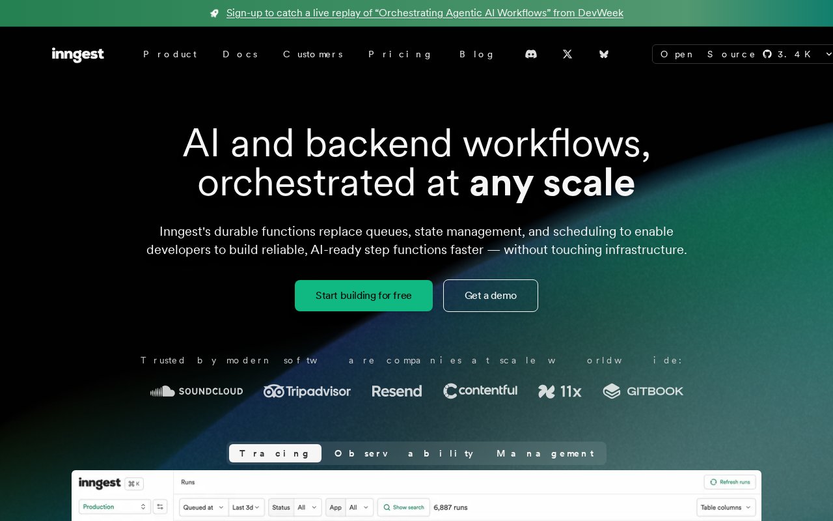
Task: Open the Queued at dropdown
Action: point(204,507)
